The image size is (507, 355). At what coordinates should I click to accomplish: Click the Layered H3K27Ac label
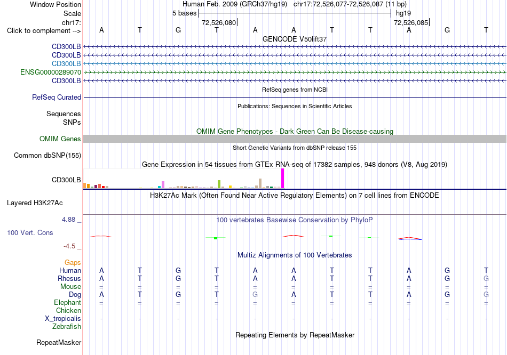coord(35,203)
